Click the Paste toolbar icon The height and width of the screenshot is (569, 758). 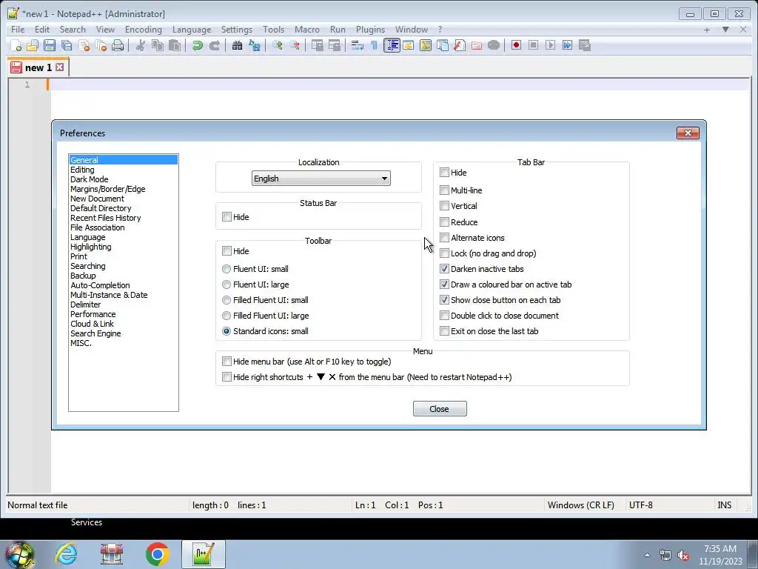click(175, 45)
